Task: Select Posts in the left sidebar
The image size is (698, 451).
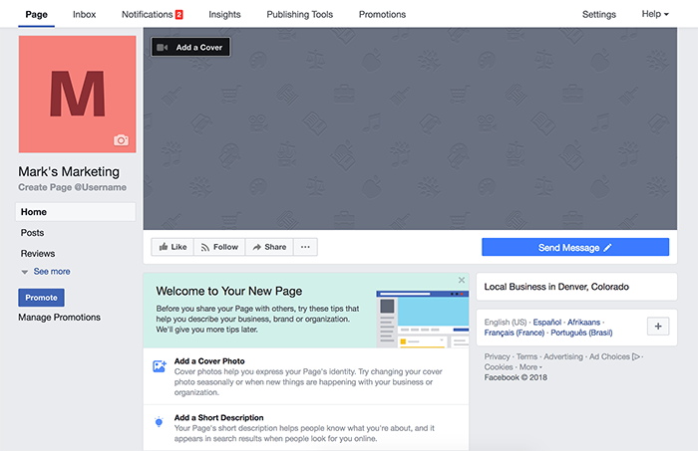Action: point(32,233)
